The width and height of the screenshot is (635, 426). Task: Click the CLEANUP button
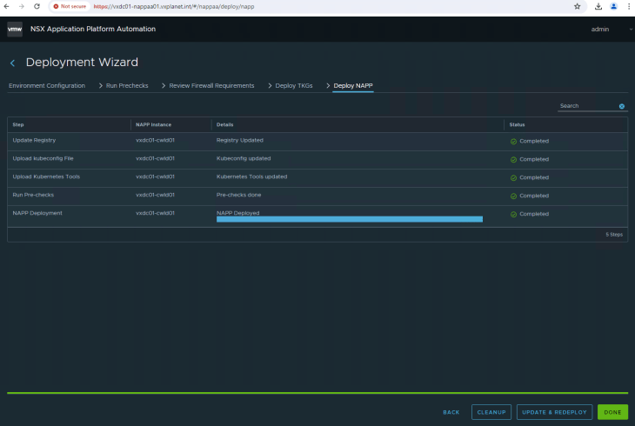point(491,412)
